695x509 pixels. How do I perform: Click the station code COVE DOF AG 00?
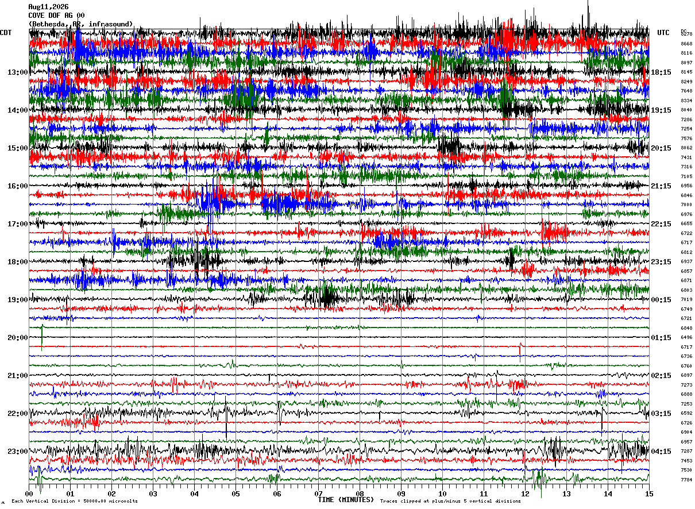pyautogui.click(x=56, y=16)
